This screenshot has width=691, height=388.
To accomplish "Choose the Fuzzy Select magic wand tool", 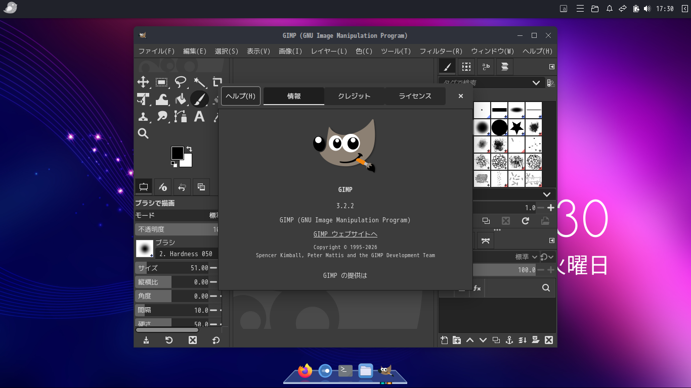I will pos(199,82).
